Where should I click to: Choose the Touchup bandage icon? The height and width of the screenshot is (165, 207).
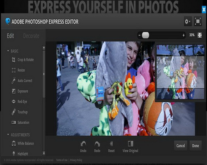[14, 112]
